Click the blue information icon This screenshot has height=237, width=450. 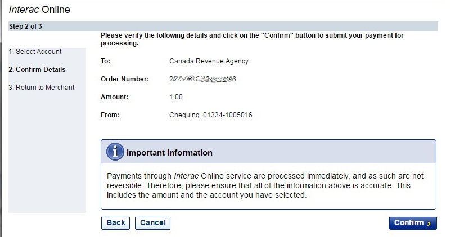pyautogui.click(x=115, y=152)
